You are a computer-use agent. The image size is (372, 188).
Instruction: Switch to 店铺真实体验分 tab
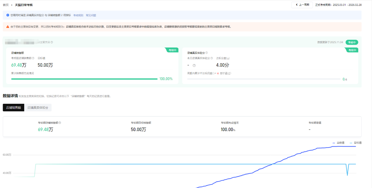pos(38,108)
